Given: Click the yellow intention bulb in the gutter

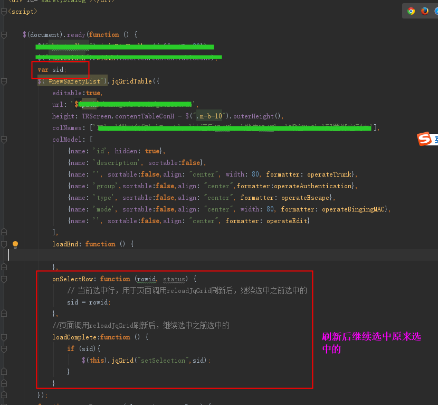Looking at the screenshot, I should [x=15, y=244].
